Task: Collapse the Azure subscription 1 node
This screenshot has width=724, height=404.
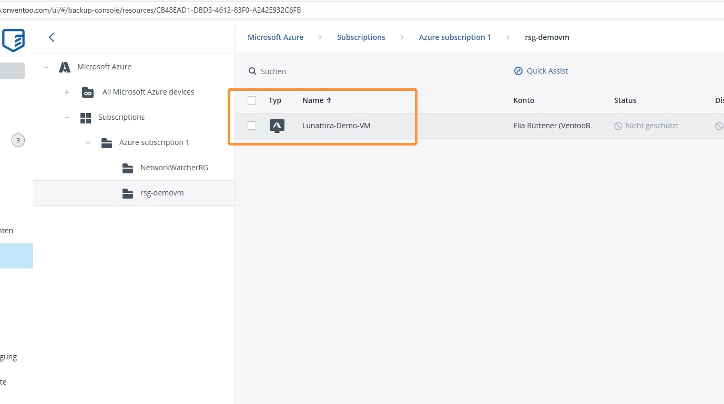Action: (x=88, y=143)
